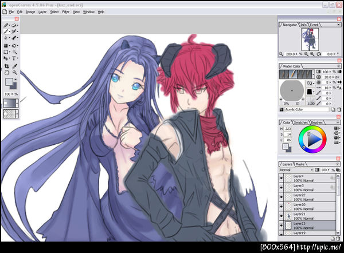Screen dimensions: 344x253
Task: Select the Dodge/blur drop tool
Action: [x=6, y=38]
